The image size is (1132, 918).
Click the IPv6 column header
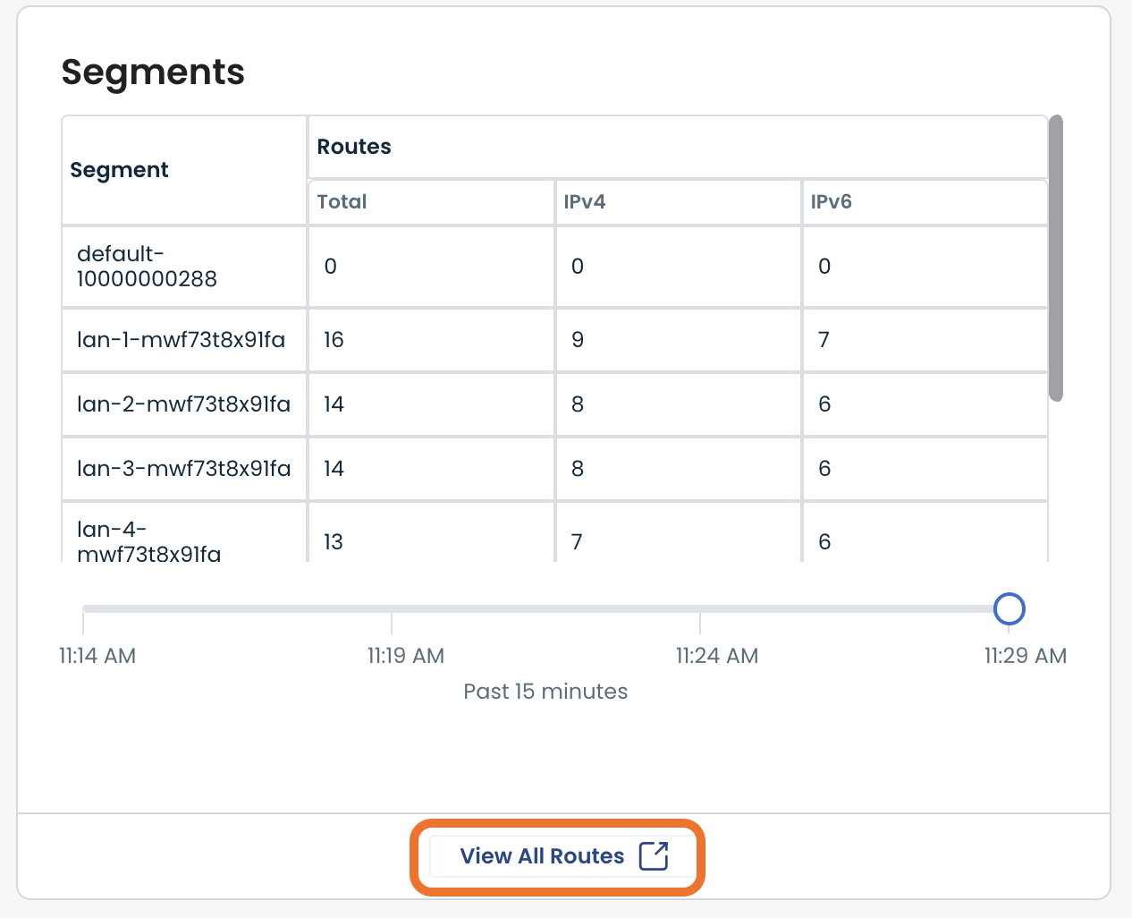[925, 202]
